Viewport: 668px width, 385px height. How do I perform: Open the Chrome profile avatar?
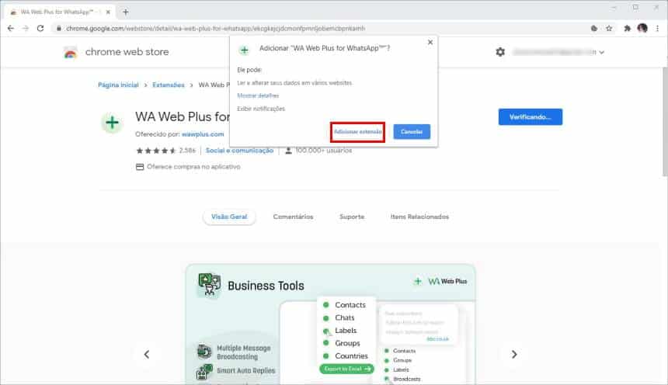[x=642, y=28]
